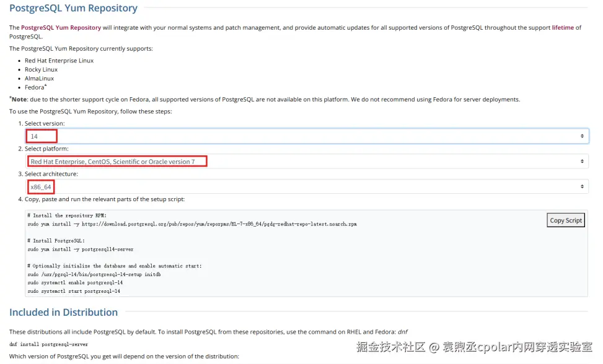Click the Copy Script button
The width and height of the screenshot is (603, 364).
point(566,220)
